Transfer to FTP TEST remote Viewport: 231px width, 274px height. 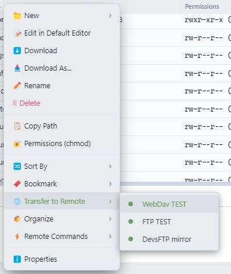169,221
